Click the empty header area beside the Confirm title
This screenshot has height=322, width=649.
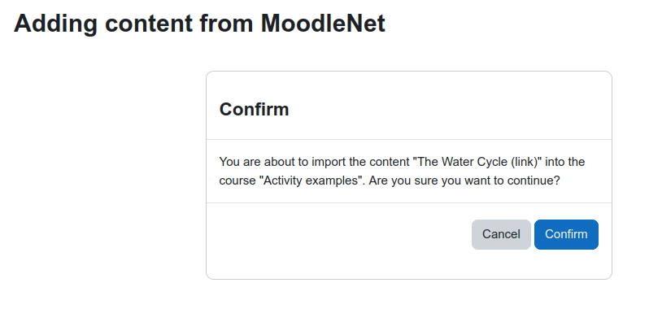pos(447,109)
